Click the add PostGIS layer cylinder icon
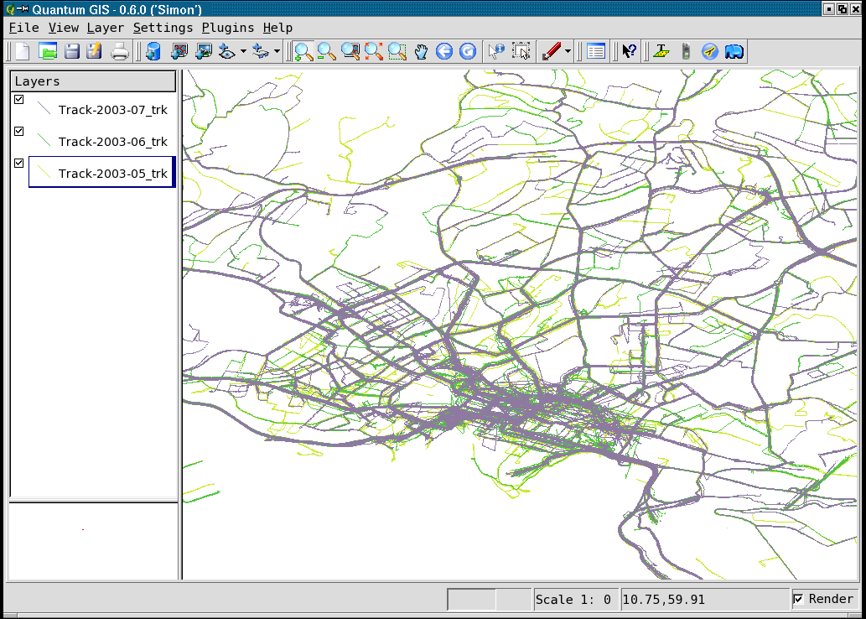Screen dimensions: 866x619 pos(153,51)
